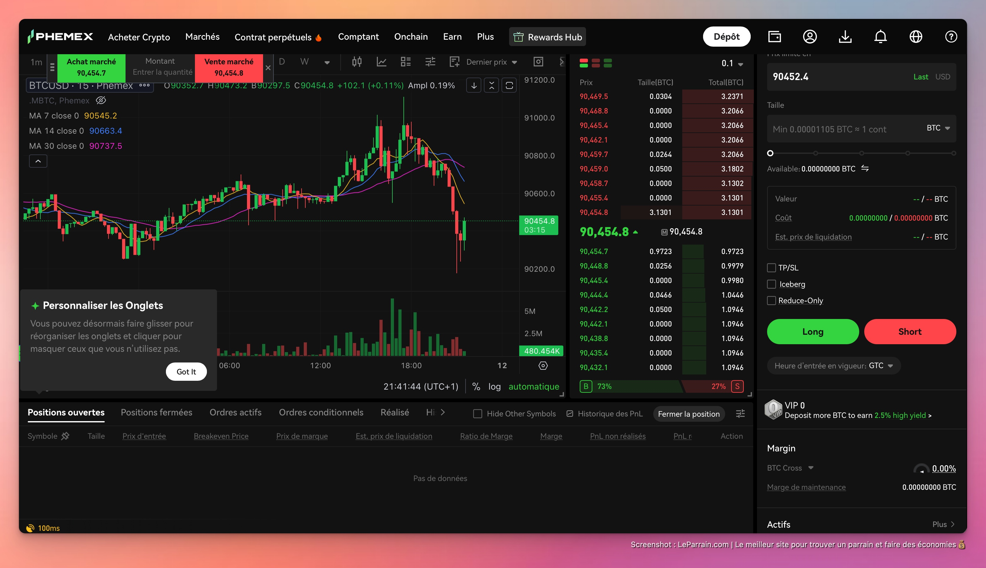Click the pin icon beside Symbole
Viewport: 986px width, 568px height.
point(65,436)
